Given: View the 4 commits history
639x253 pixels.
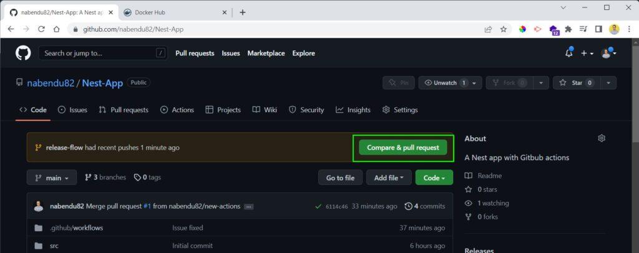Looking at the screenshot, I should click(424, 206).
